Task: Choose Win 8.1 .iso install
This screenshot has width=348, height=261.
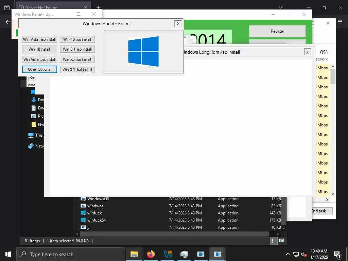Action: 77,49
